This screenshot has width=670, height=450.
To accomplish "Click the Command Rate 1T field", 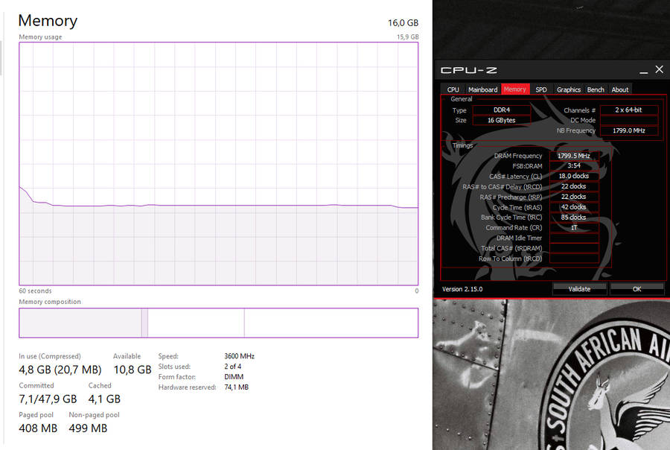I will (574, 228).
